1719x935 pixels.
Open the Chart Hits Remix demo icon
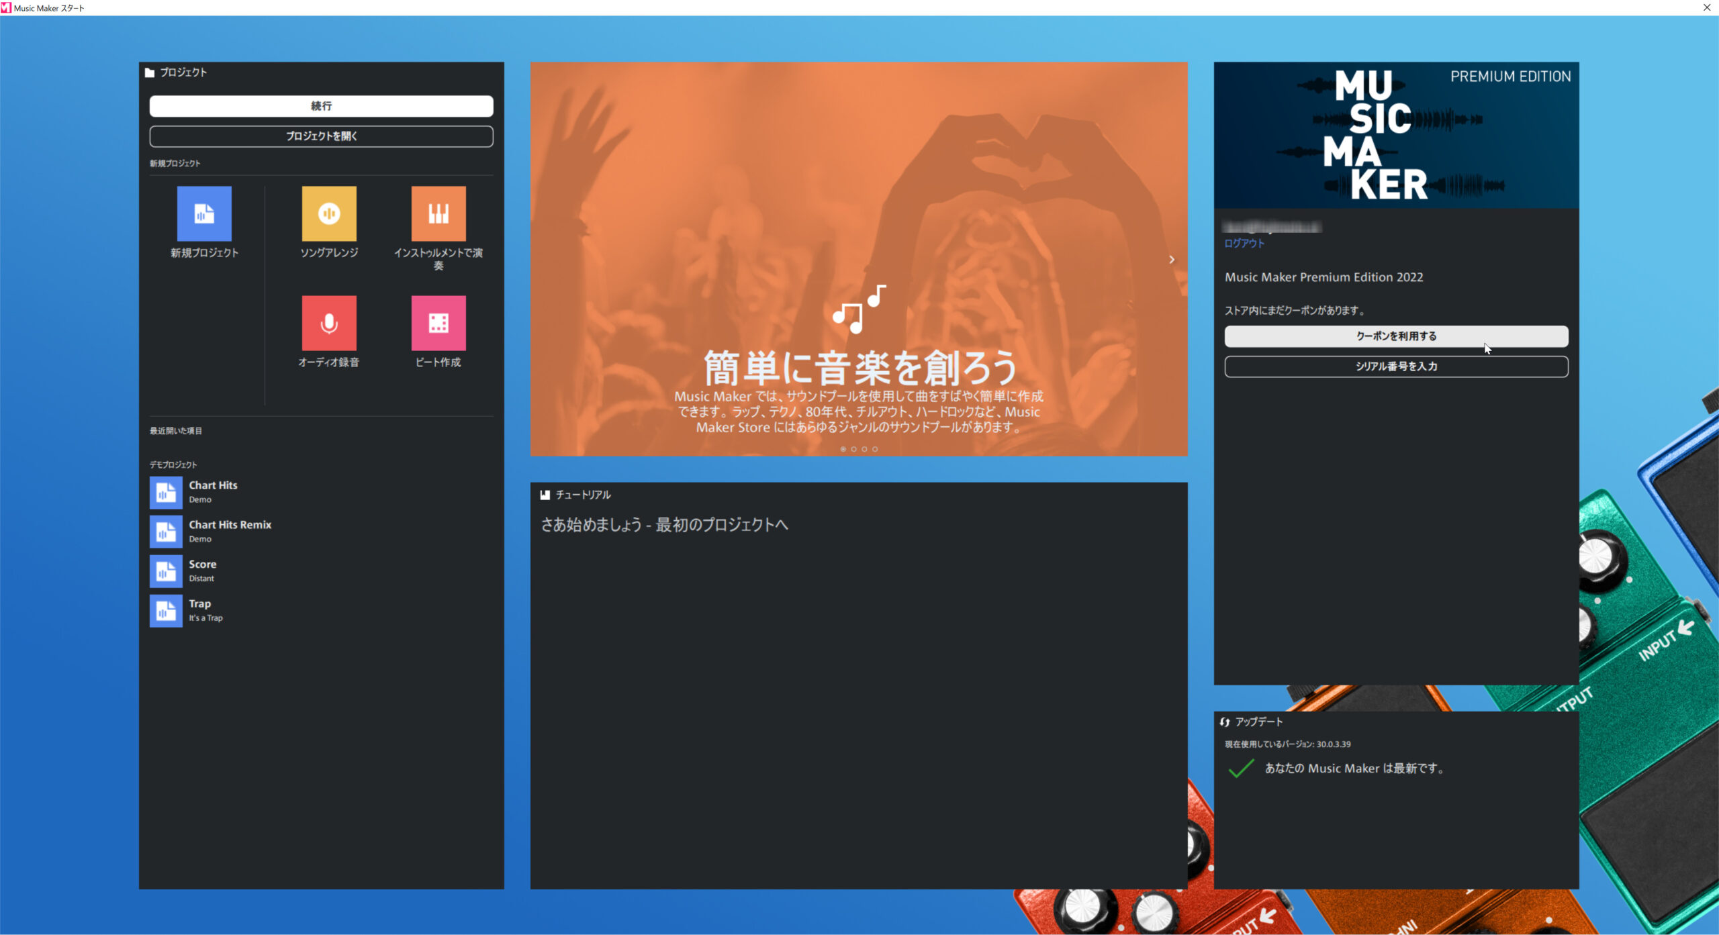tap(166, 532)
